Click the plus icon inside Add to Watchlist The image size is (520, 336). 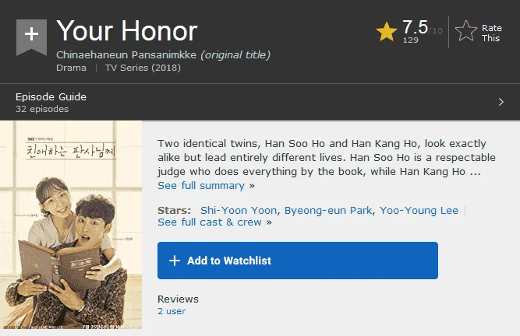[175, 261]
